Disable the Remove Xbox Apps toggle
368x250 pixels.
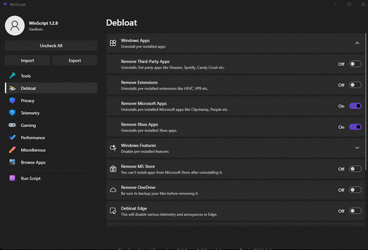(x=355, y=127)
